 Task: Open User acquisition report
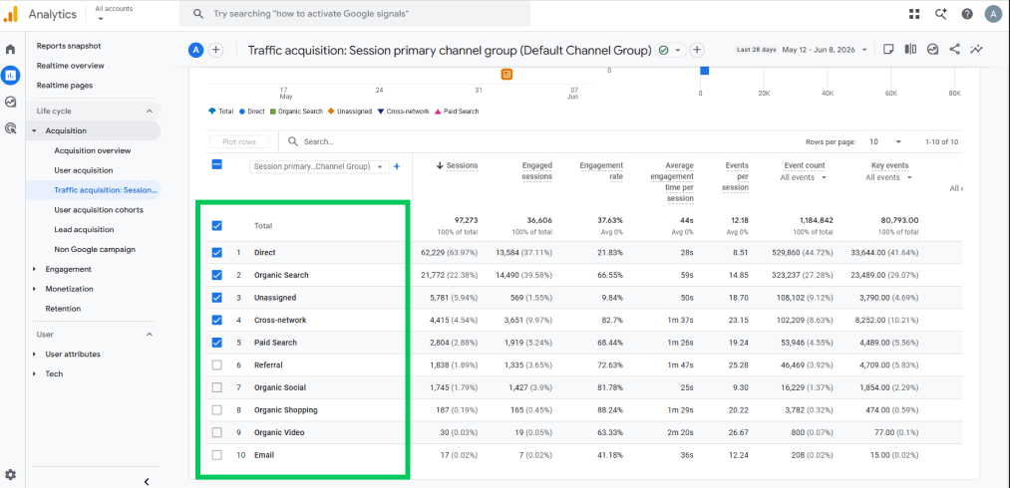(x=84, y=170)
